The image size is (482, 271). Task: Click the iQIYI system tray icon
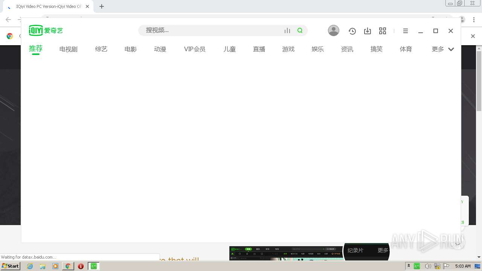point(417,266)
